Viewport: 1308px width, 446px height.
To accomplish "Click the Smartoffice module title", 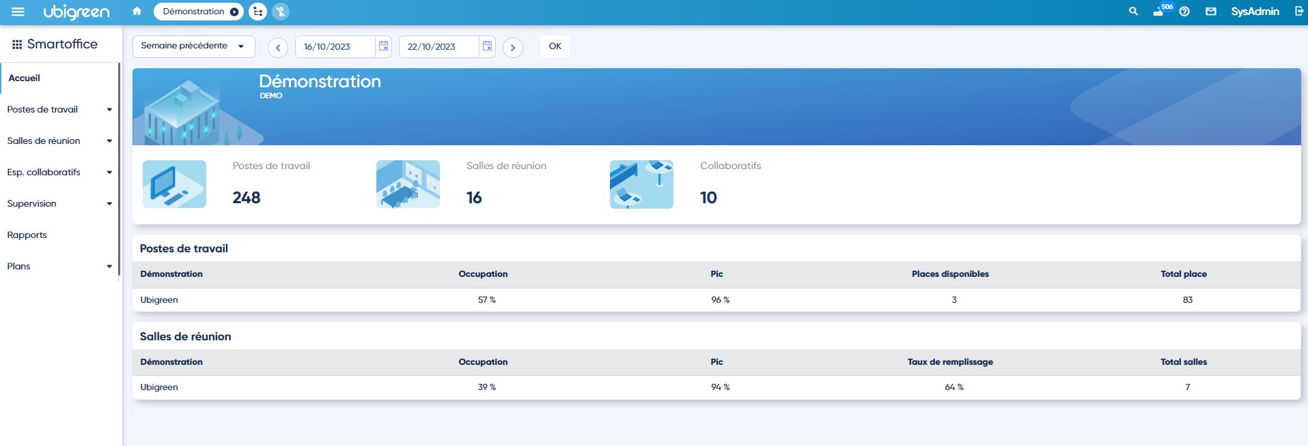I will coord(62,44).
